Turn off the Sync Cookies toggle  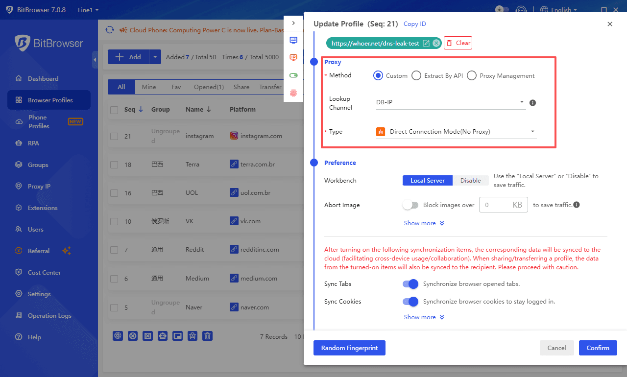tap(410, 302)
